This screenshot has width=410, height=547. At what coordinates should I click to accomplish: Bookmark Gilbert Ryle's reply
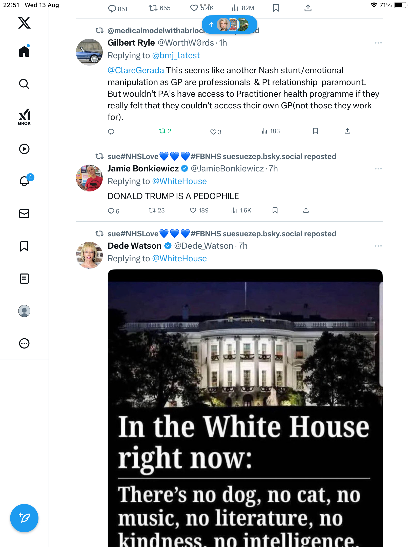point(315,131)
